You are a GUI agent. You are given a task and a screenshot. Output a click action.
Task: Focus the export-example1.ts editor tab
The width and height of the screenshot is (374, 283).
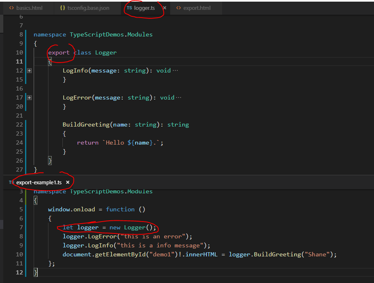[39, 182]
